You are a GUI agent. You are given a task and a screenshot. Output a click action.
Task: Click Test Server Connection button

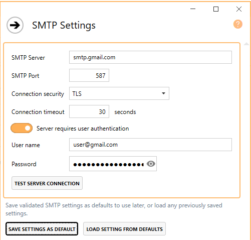click(x=47, y=183)
